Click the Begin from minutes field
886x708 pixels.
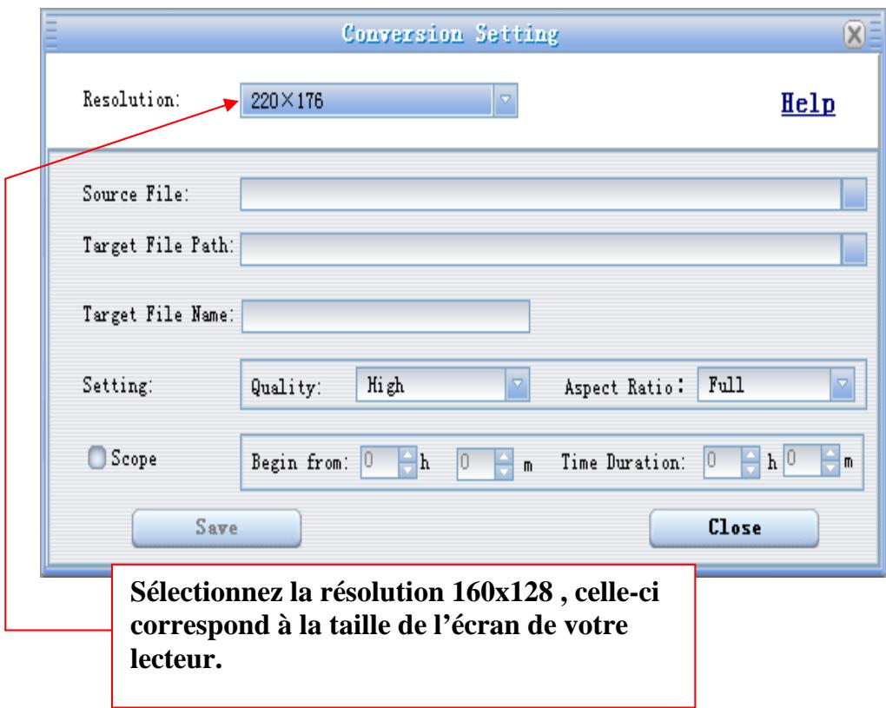pyautogui.click(x=476, y=463)
